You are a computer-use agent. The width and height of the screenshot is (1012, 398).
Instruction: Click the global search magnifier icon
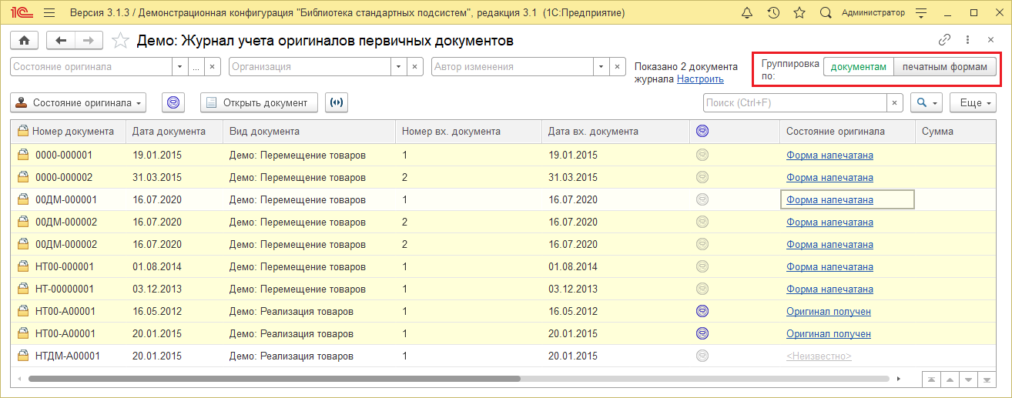(x=826, y=13)
